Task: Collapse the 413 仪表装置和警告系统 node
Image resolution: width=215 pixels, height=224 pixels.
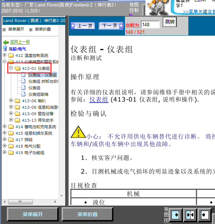Action: tap(4, 62)
